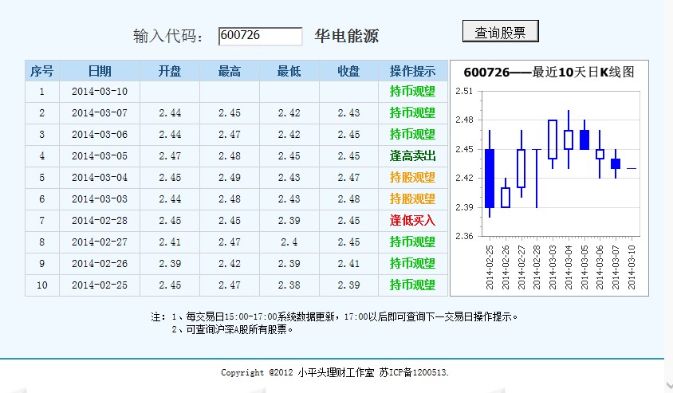Focus the stock code input containing 600726

point(261,36)
